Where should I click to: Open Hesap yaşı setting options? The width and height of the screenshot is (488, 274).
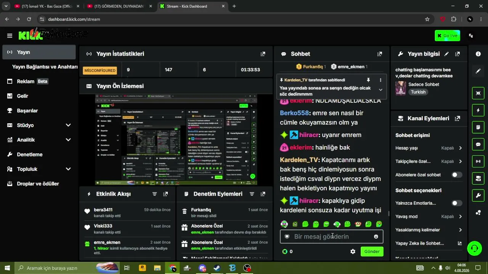429,148
